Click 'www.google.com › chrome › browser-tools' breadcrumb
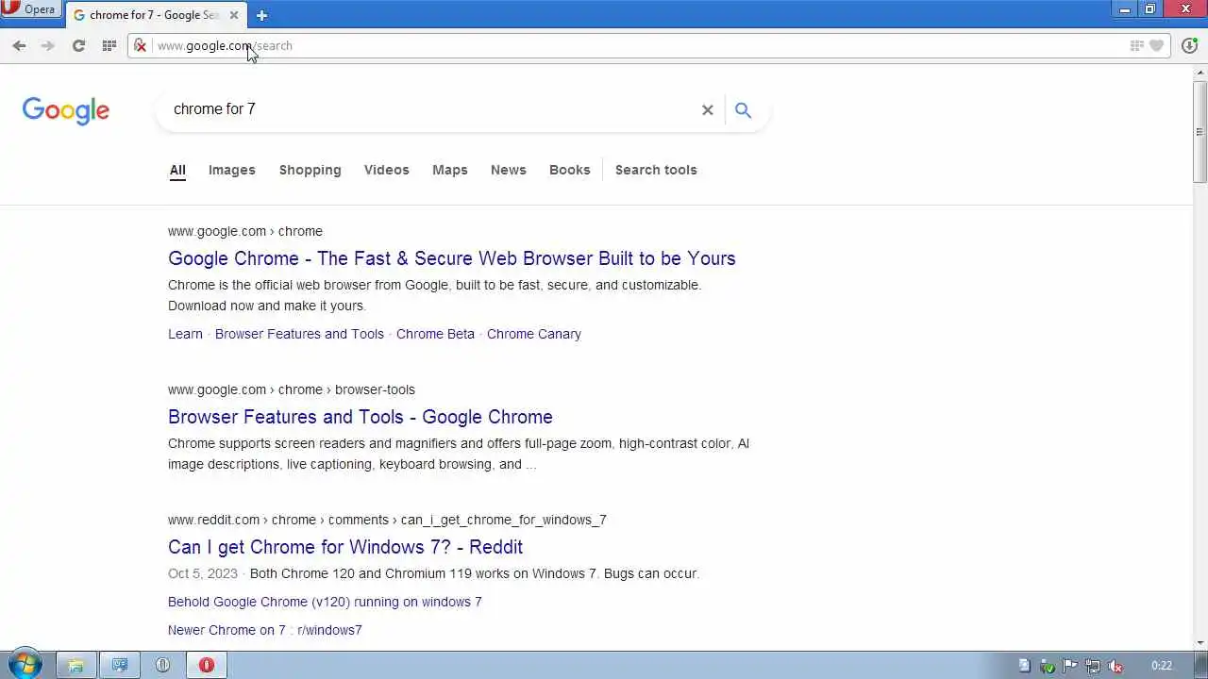 tap(292, 389)
